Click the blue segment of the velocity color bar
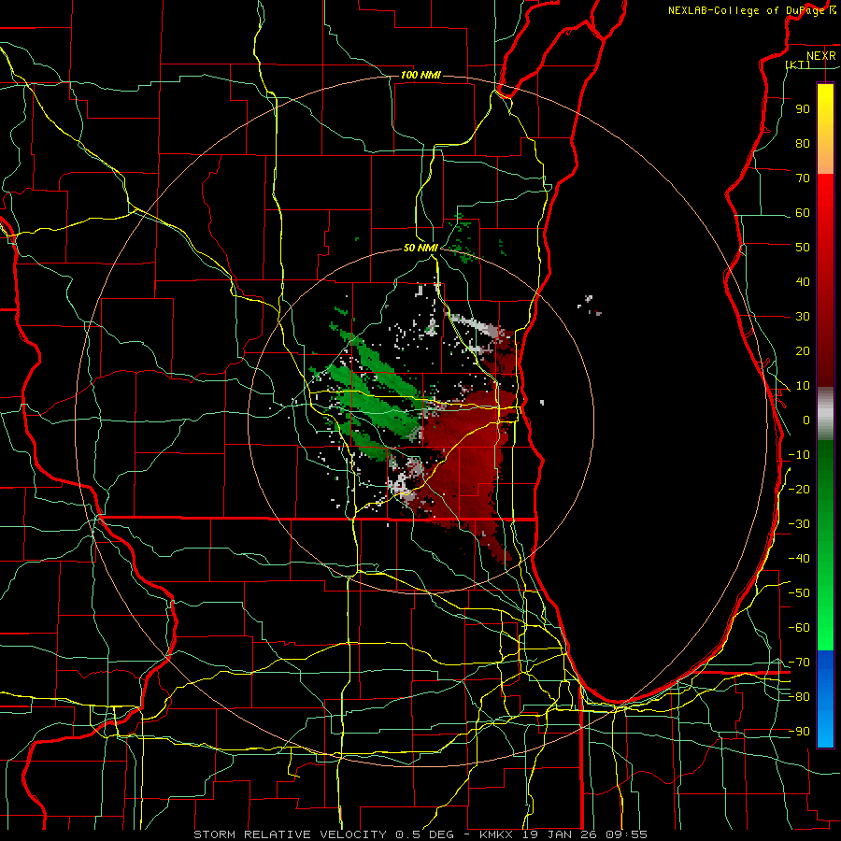The height and width of the screenshot is (841, 841). tap(825, 699)
